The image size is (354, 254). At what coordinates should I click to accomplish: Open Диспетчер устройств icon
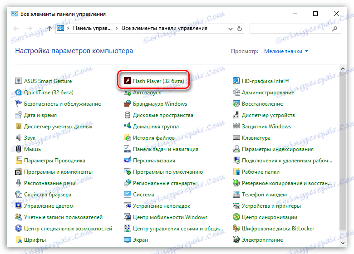tap(236, 115)
